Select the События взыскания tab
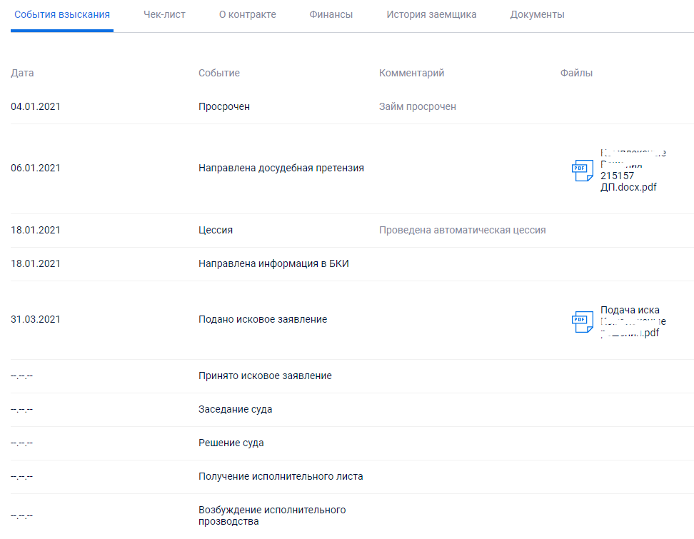This screenshot has width=694, height=539. (x=62, y=14)
